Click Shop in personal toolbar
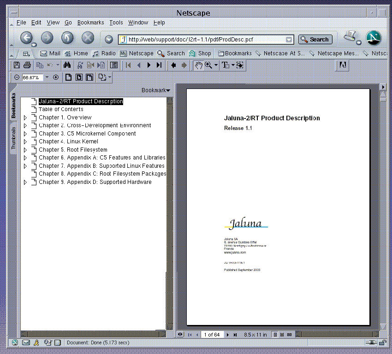The height and width of the screenshot is (354, 392). pyautogui.click(x=200, y=53)
